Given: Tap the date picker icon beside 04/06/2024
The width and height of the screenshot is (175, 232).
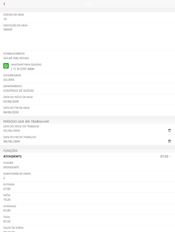Looking at the screenshot, I should (170, 141).
